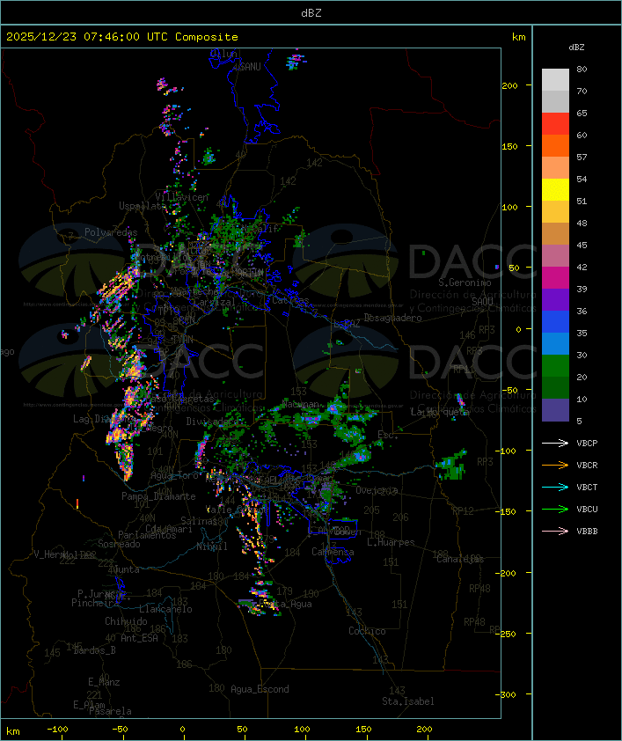Click the legend value 65
622x741 pixels.
582,113
